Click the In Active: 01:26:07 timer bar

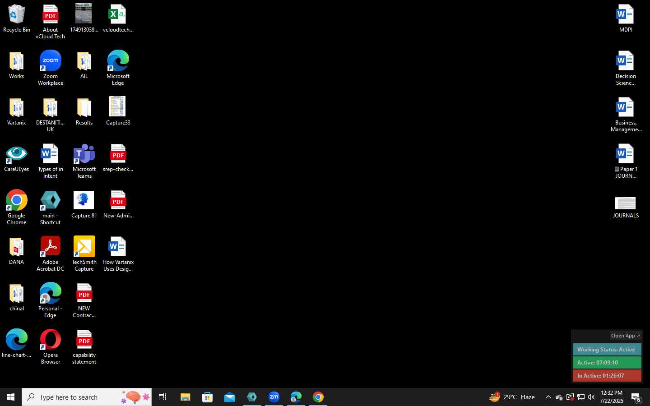tap(607, 376)
